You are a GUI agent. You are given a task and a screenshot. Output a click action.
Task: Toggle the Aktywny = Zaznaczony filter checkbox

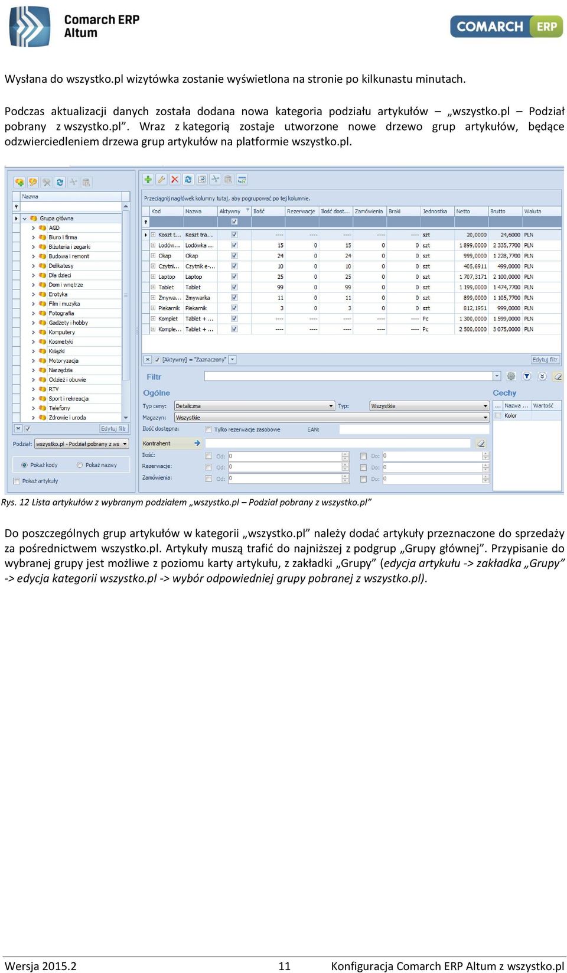[x=157, y=359]
